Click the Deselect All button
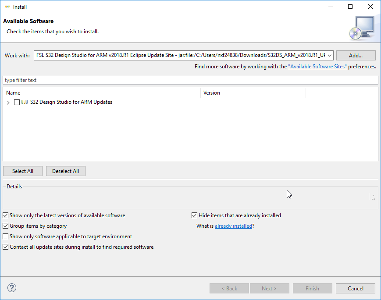Viewport: 381px width, 300px height. (66, 171)
